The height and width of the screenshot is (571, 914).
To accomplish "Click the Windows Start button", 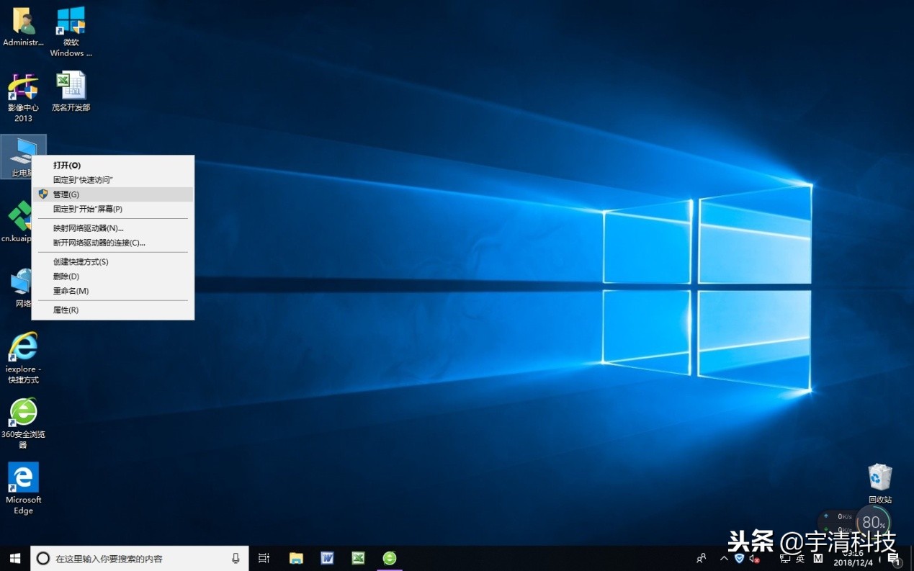I will pyautogui.click(x=14, y=558).
